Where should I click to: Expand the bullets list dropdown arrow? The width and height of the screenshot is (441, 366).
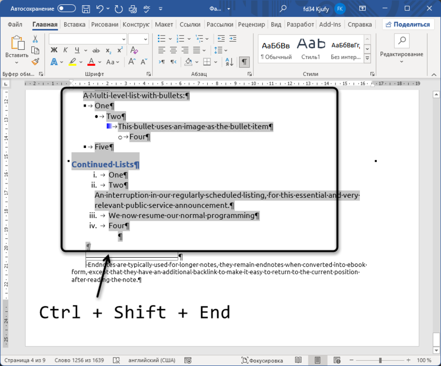pyautogui.click(x=170, y=39)
